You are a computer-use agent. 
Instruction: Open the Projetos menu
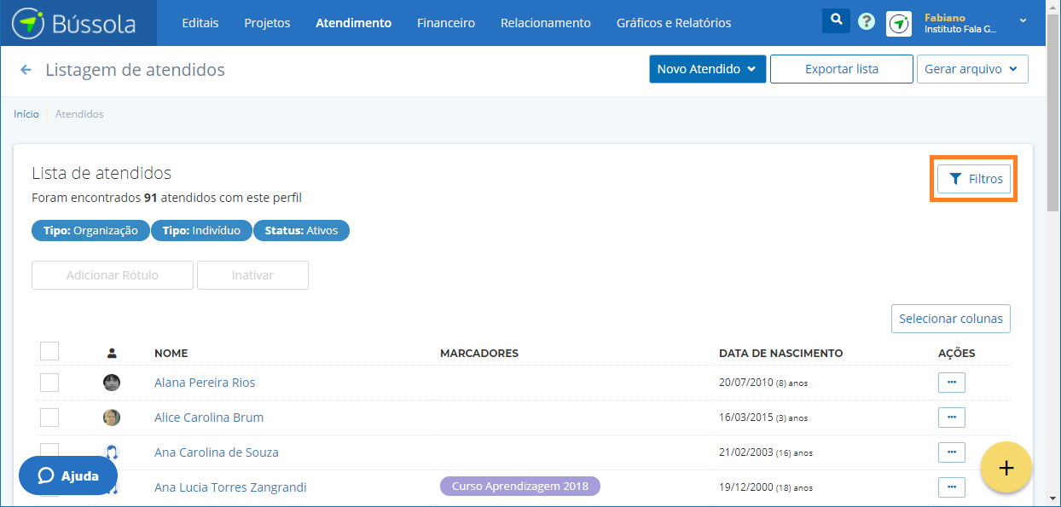tap(267, 23)
